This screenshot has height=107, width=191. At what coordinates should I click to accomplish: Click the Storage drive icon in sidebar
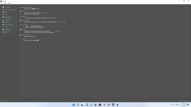click(x=3, y=22)
